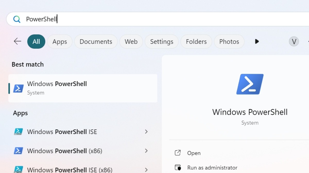Switch to the Documents filter tab
309x173 pixels.
tap(96, 42)
